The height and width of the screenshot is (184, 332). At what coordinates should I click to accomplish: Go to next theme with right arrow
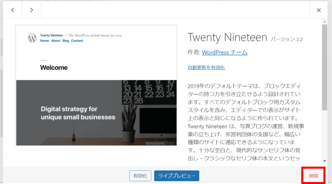point(31,10)
